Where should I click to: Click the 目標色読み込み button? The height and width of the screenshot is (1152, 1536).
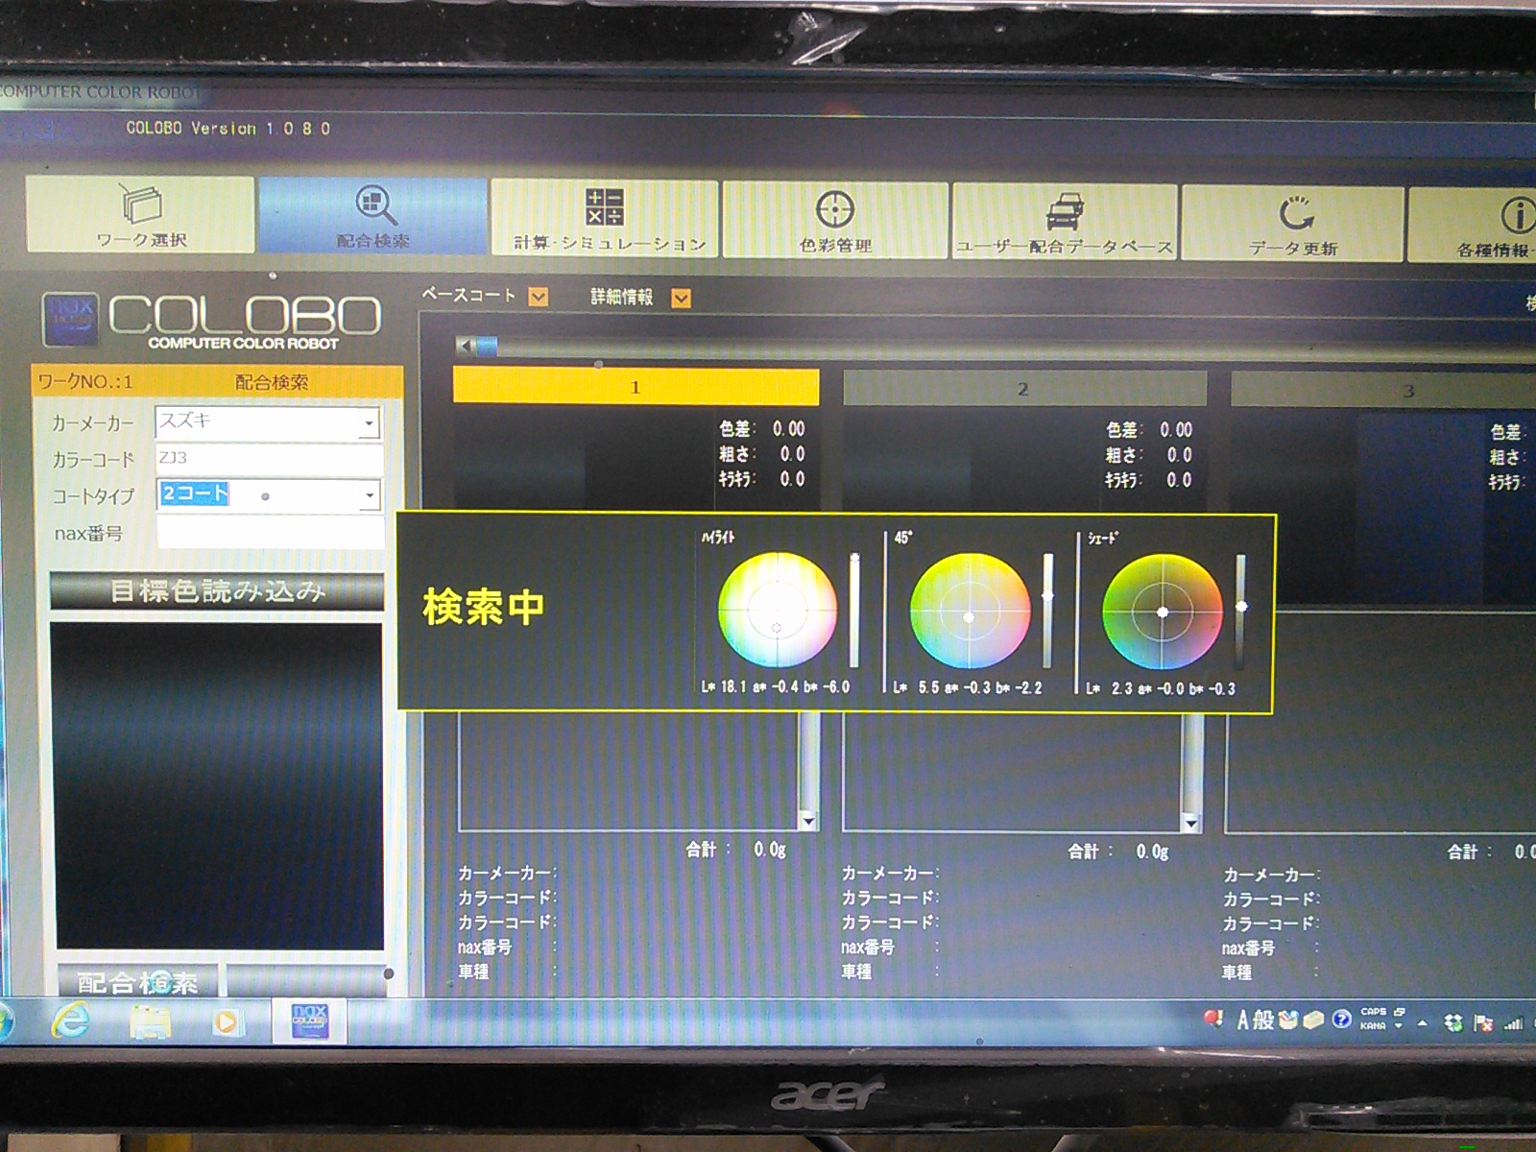[217, 591]
